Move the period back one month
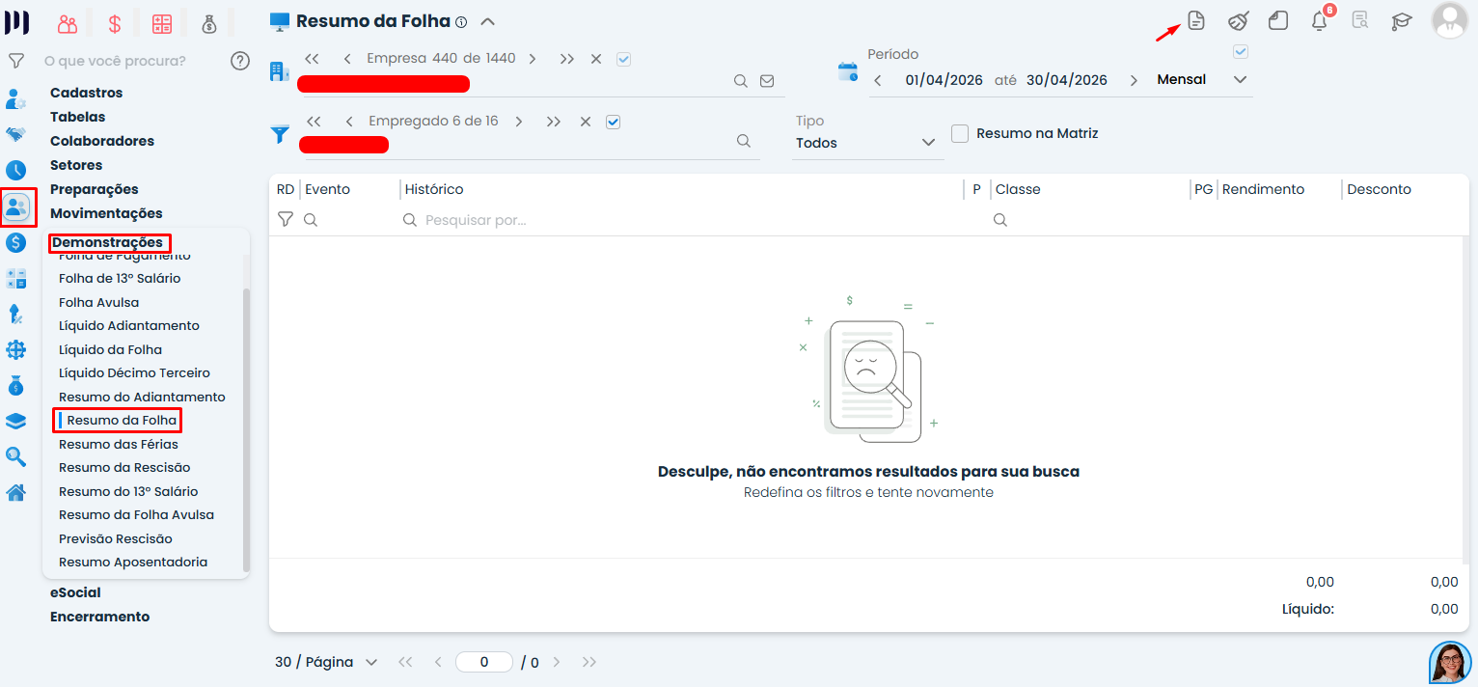Viewport: 1478px width, 687px height. click(878, 80)
